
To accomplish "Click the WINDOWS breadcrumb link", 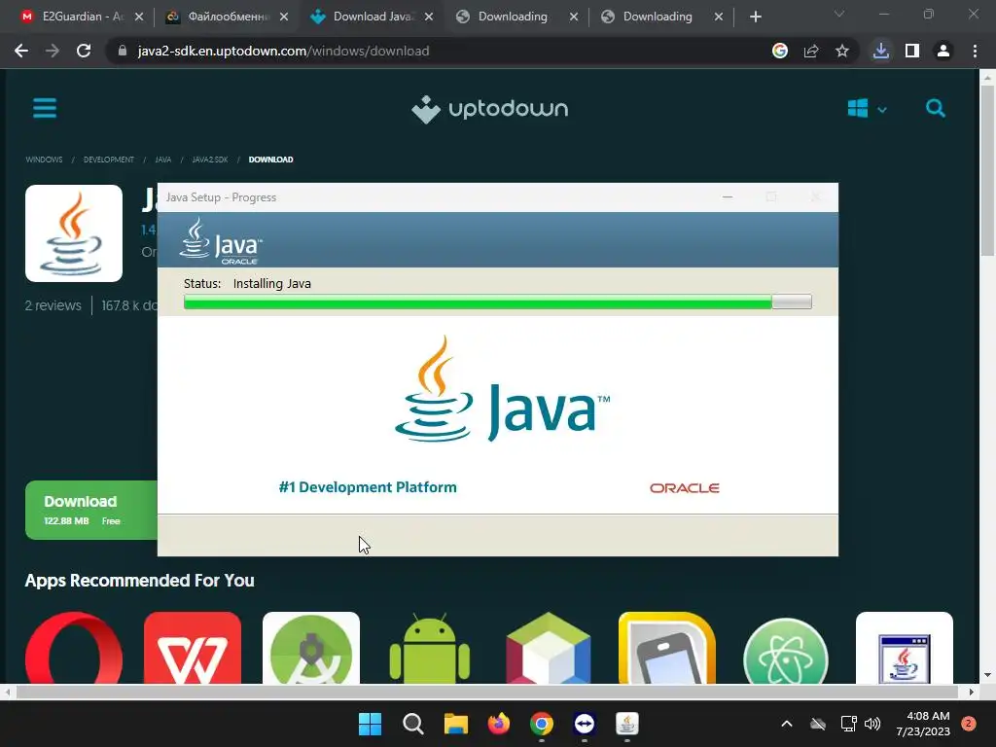I will 44,160.
